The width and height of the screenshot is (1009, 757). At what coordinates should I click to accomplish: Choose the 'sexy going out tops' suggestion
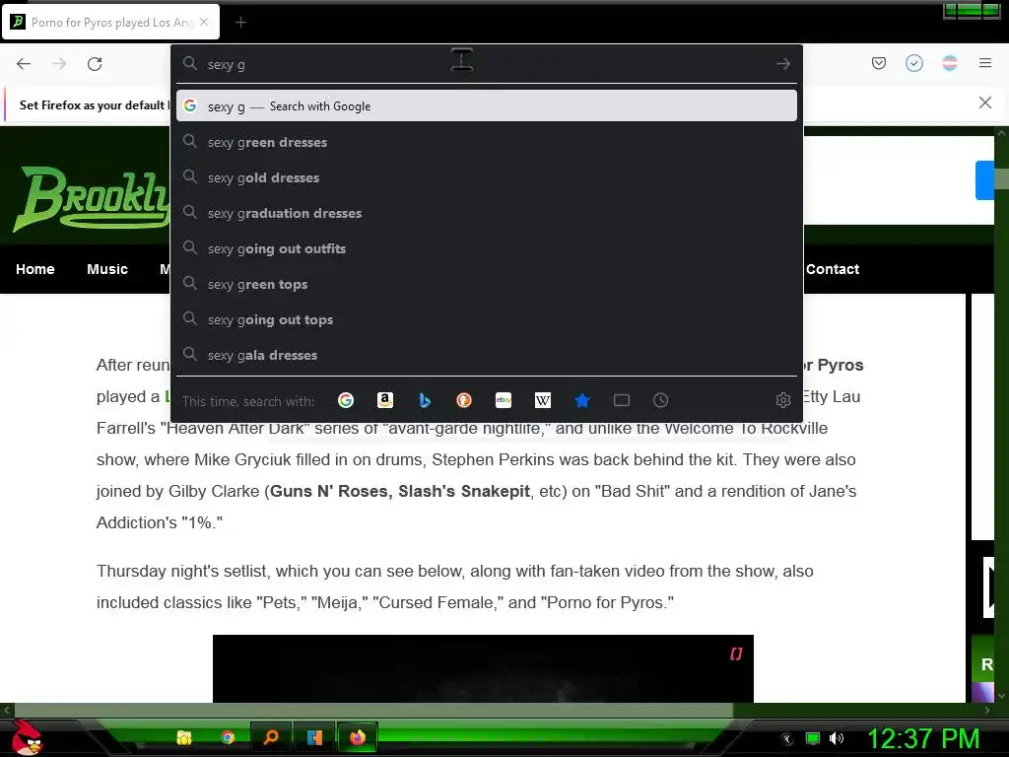(487, 319)
